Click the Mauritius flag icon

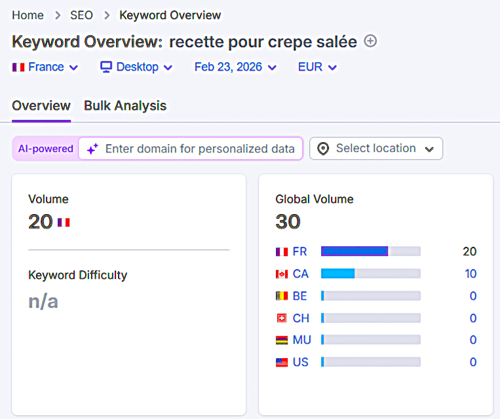pos(282,340)
